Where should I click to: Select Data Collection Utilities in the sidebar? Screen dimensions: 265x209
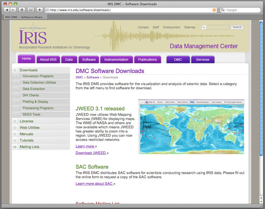coord(41,83)
